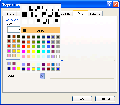Apply the thin horizontal lines pattern

pyautogui.click(x=24, y=21)
